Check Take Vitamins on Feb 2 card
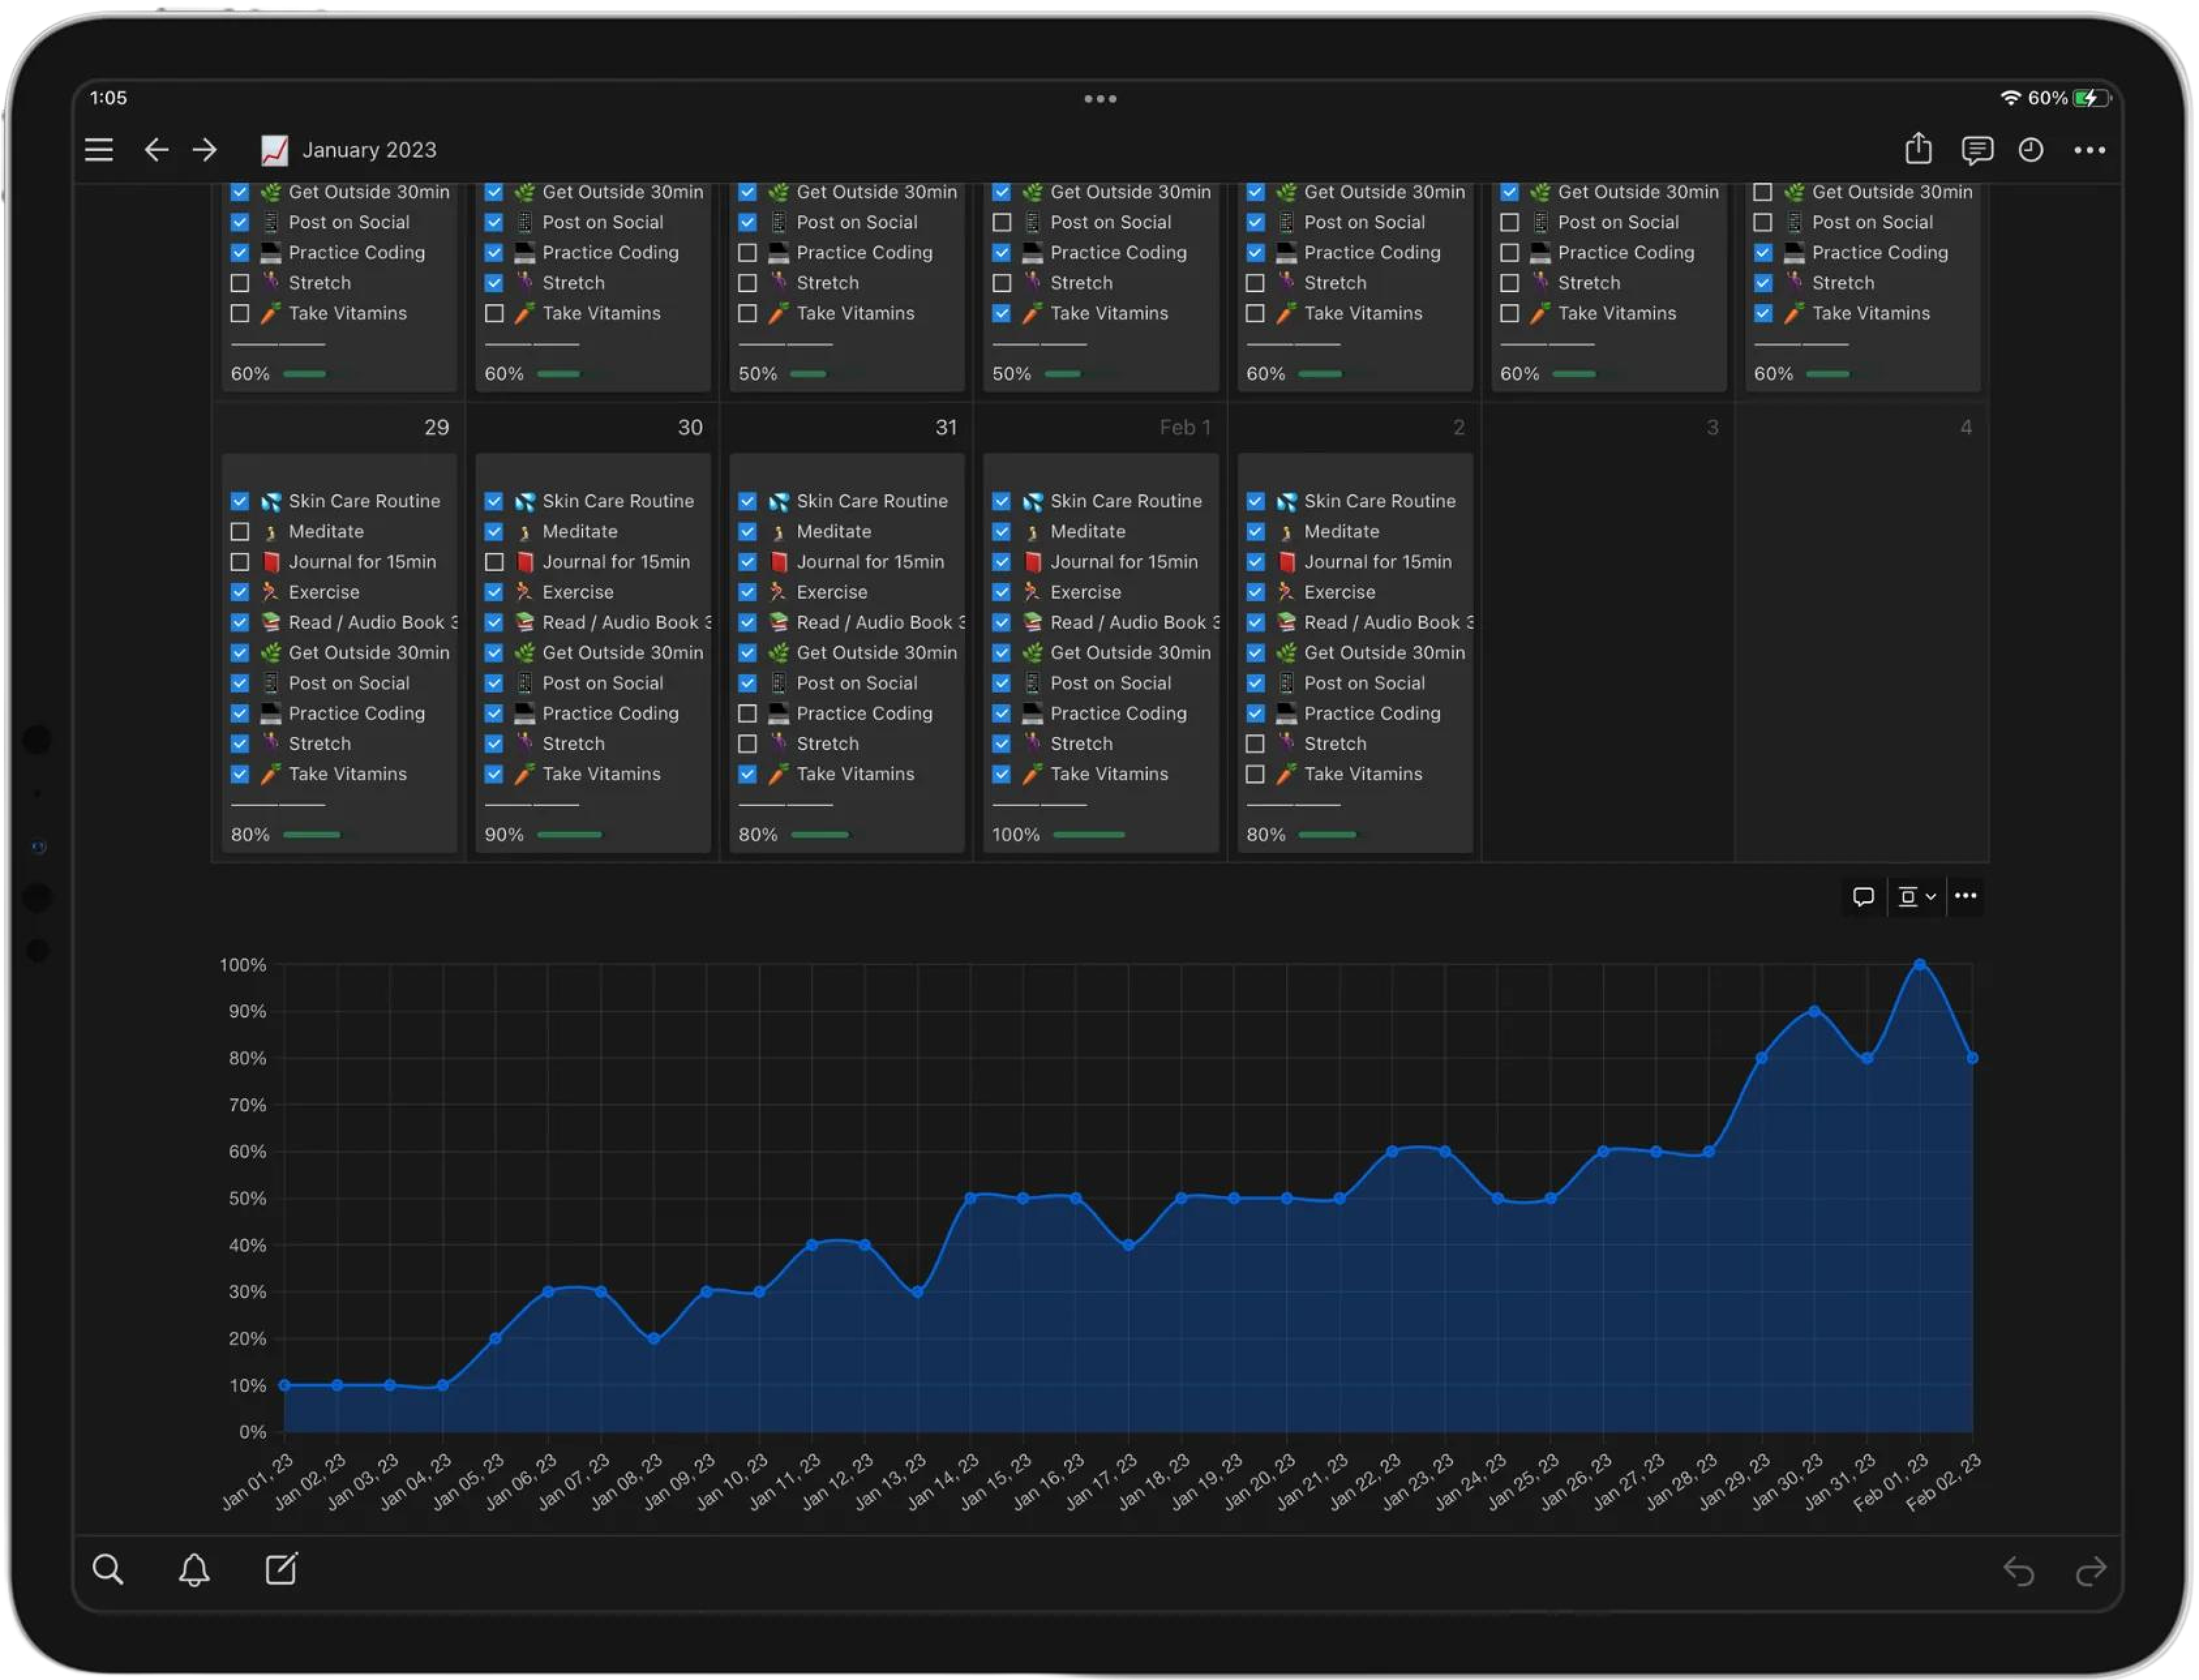The height and width of the screenshot is (1680, 2199). (x=1255, y=774)
